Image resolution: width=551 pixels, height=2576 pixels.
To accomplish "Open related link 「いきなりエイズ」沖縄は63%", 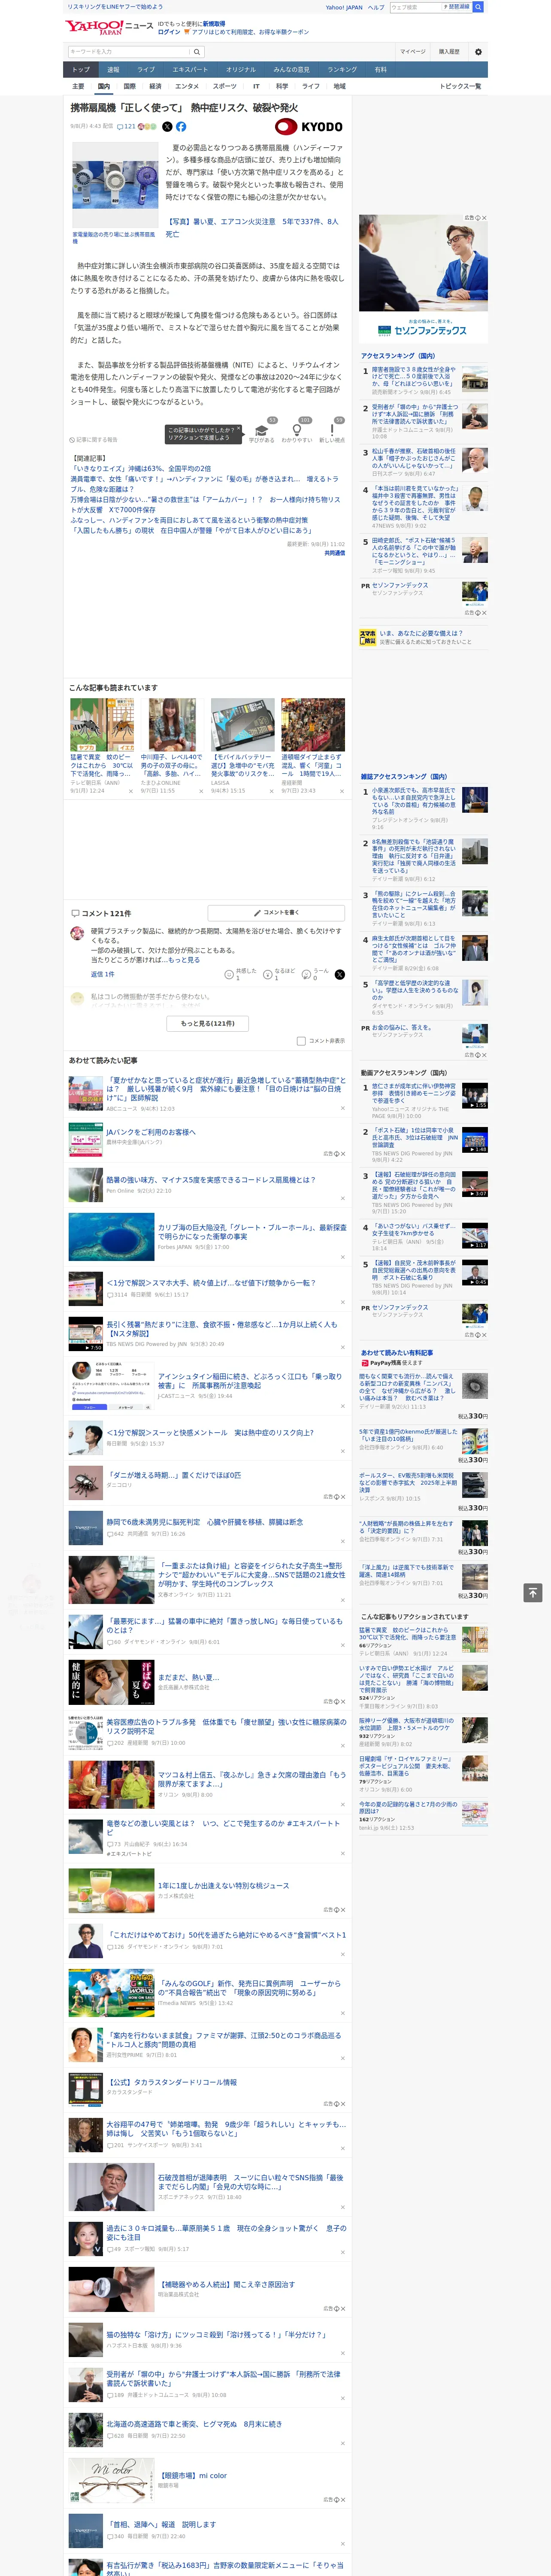I will tap(141, 469).
